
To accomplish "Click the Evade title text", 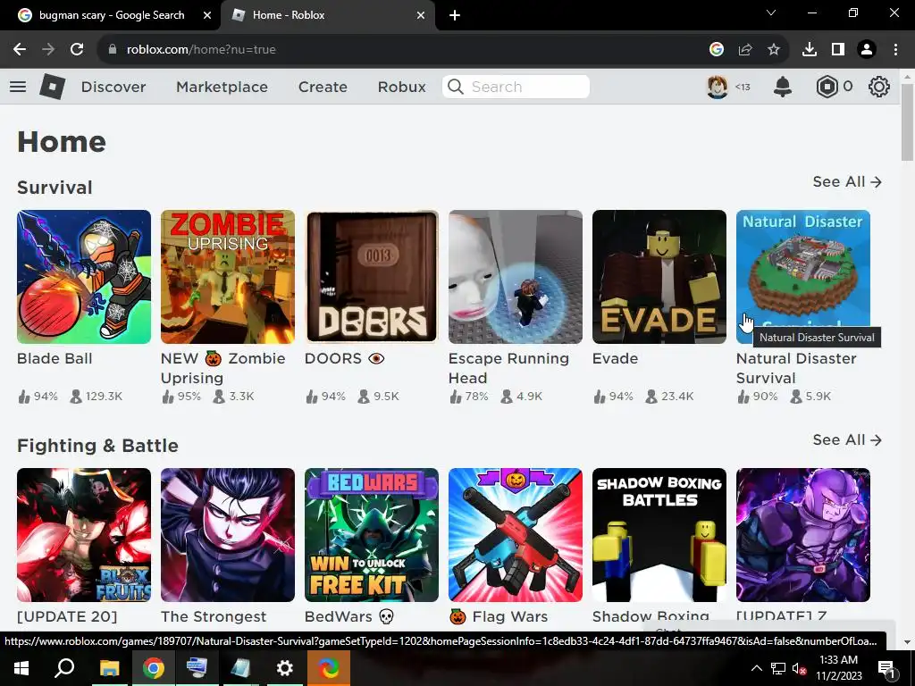I will 615,358.
